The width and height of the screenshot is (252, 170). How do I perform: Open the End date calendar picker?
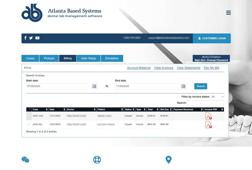(x=183, y=86)
